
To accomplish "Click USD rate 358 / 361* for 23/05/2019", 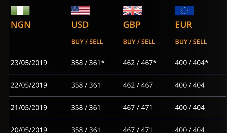I will (x=88, y=63).
